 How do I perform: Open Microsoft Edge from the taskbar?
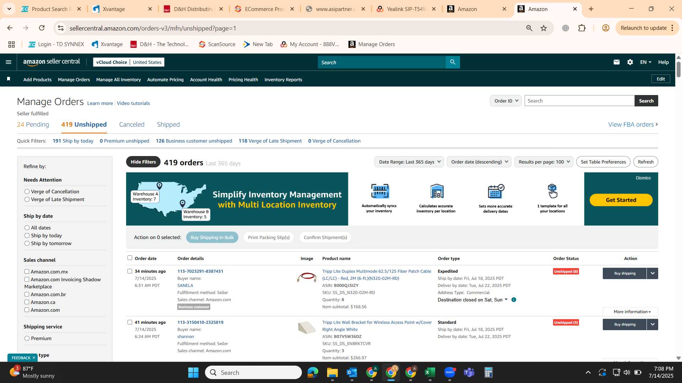point(313,372)
